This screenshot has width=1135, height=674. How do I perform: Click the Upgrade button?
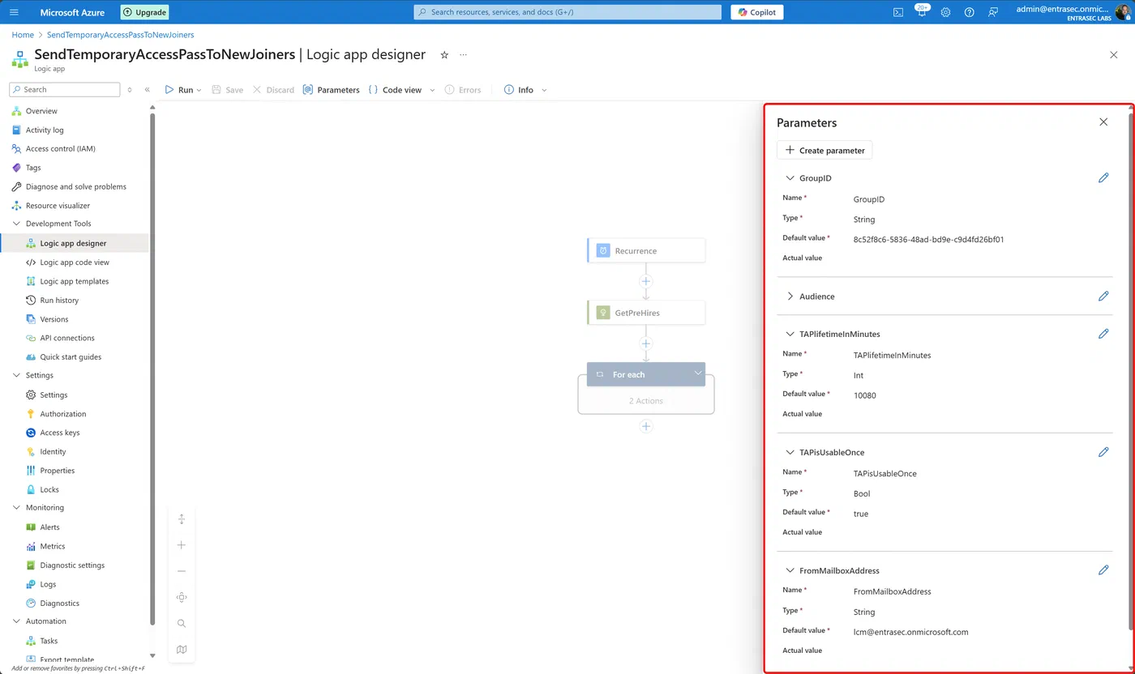(144, 12)
